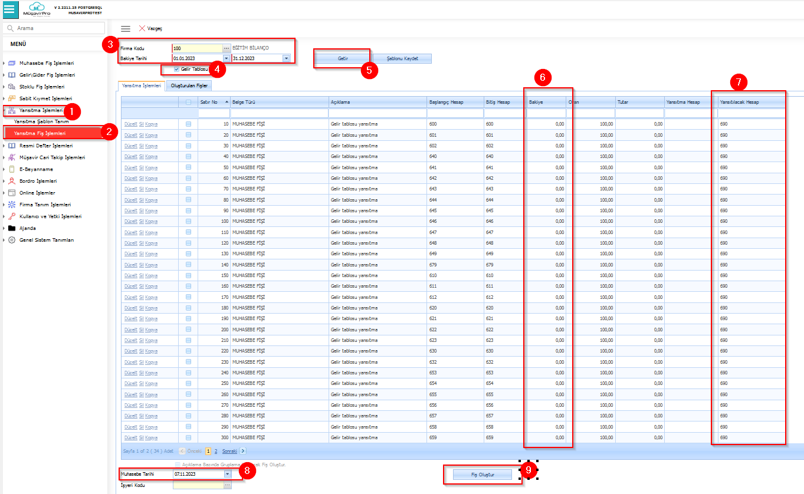Go to page 2 in pager
Screen dimensions: 804x494
[x=216, y=451]
